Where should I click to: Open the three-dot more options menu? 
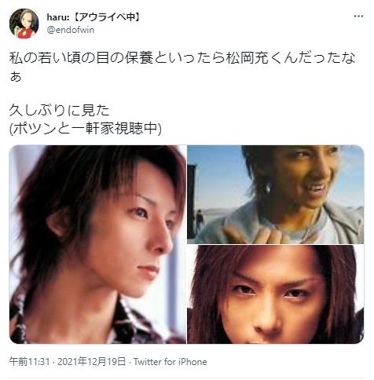[358, 16]
